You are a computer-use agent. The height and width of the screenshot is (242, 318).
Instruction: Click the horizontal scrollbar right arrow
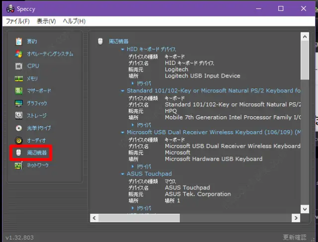coord(296,218)
